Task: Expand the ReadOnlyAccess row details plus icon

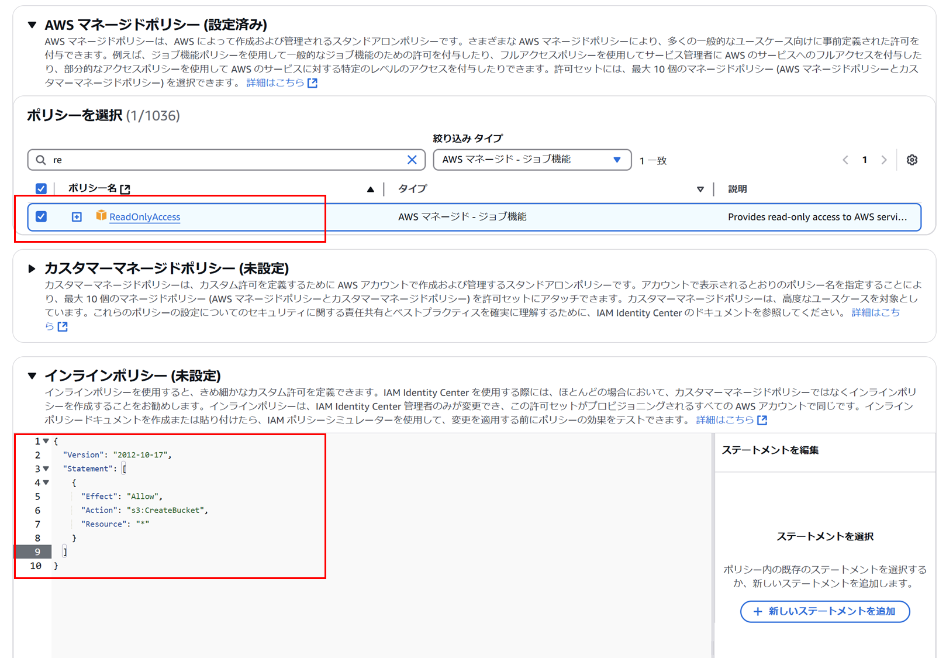Action: 77,217
